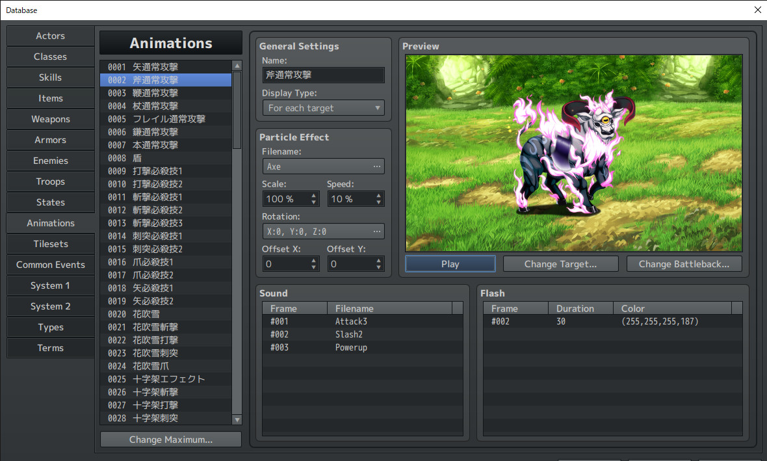Increase Offset X with its up arrow
The image size is (767, 461).
313,260
